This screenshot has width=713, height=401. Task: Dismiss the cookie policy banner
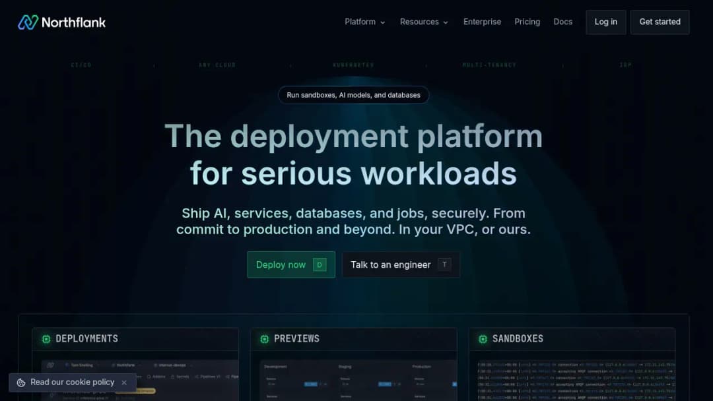[x=124, y=383]
